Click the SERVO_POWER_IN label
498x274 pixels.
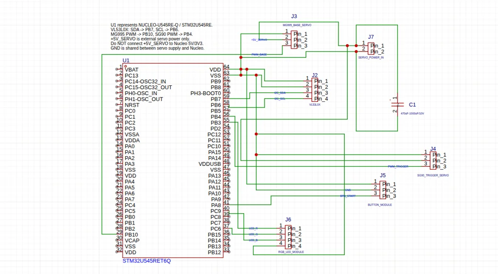(x=371, y=58)
